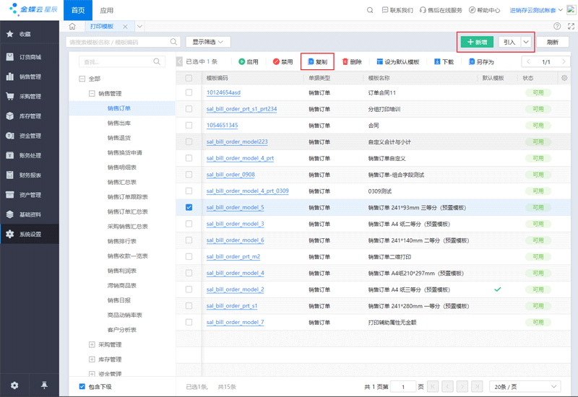The height and width of the screenshot is (397, 578).
Task: Click search icon in template search box
Action: [x=173, y=42]
